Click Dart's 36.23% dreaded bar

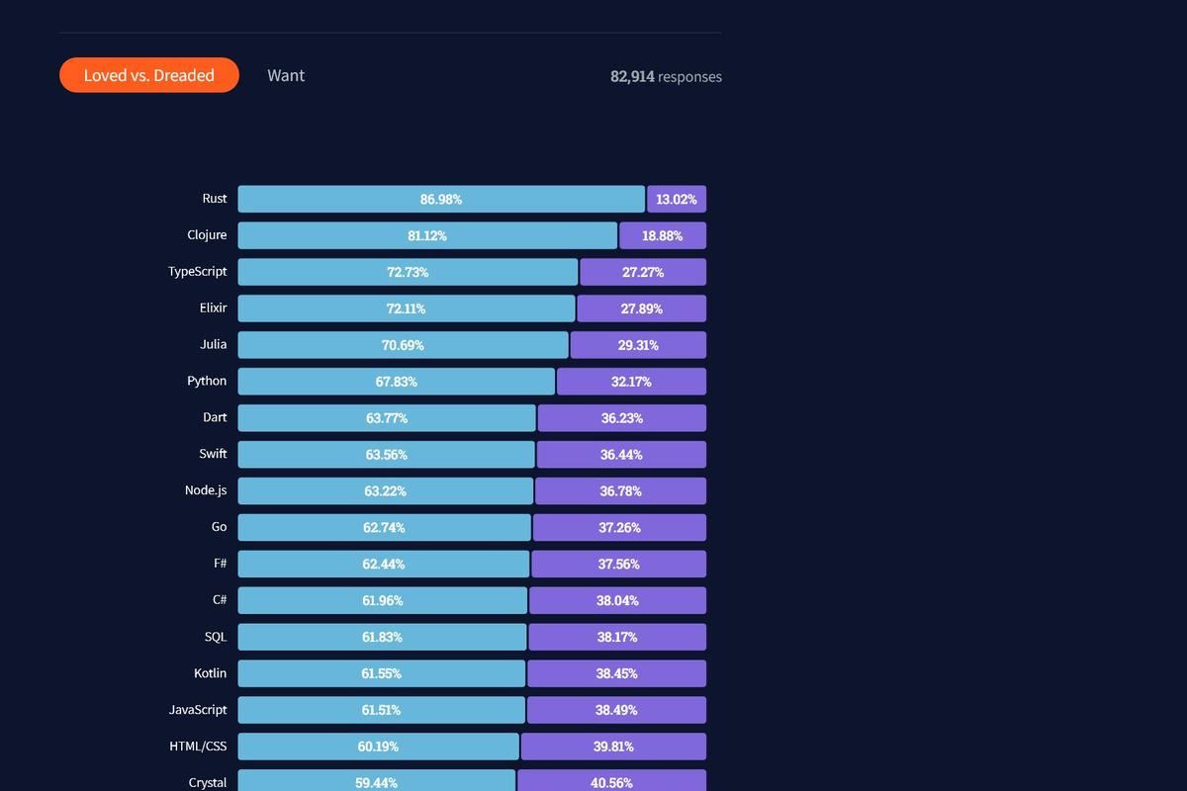(622, 418)
